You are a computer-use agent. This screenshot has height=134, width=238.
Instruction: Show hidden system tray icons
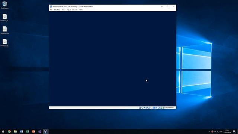[x=209, y=131]
